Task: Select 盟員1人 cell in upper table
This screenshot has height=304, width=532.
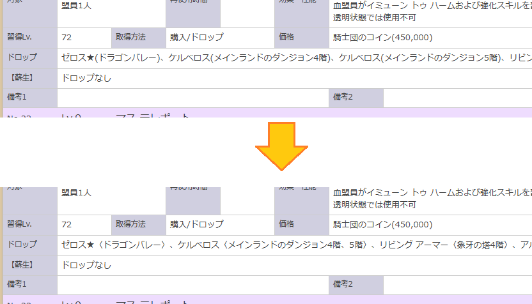Action: point(111,13)
